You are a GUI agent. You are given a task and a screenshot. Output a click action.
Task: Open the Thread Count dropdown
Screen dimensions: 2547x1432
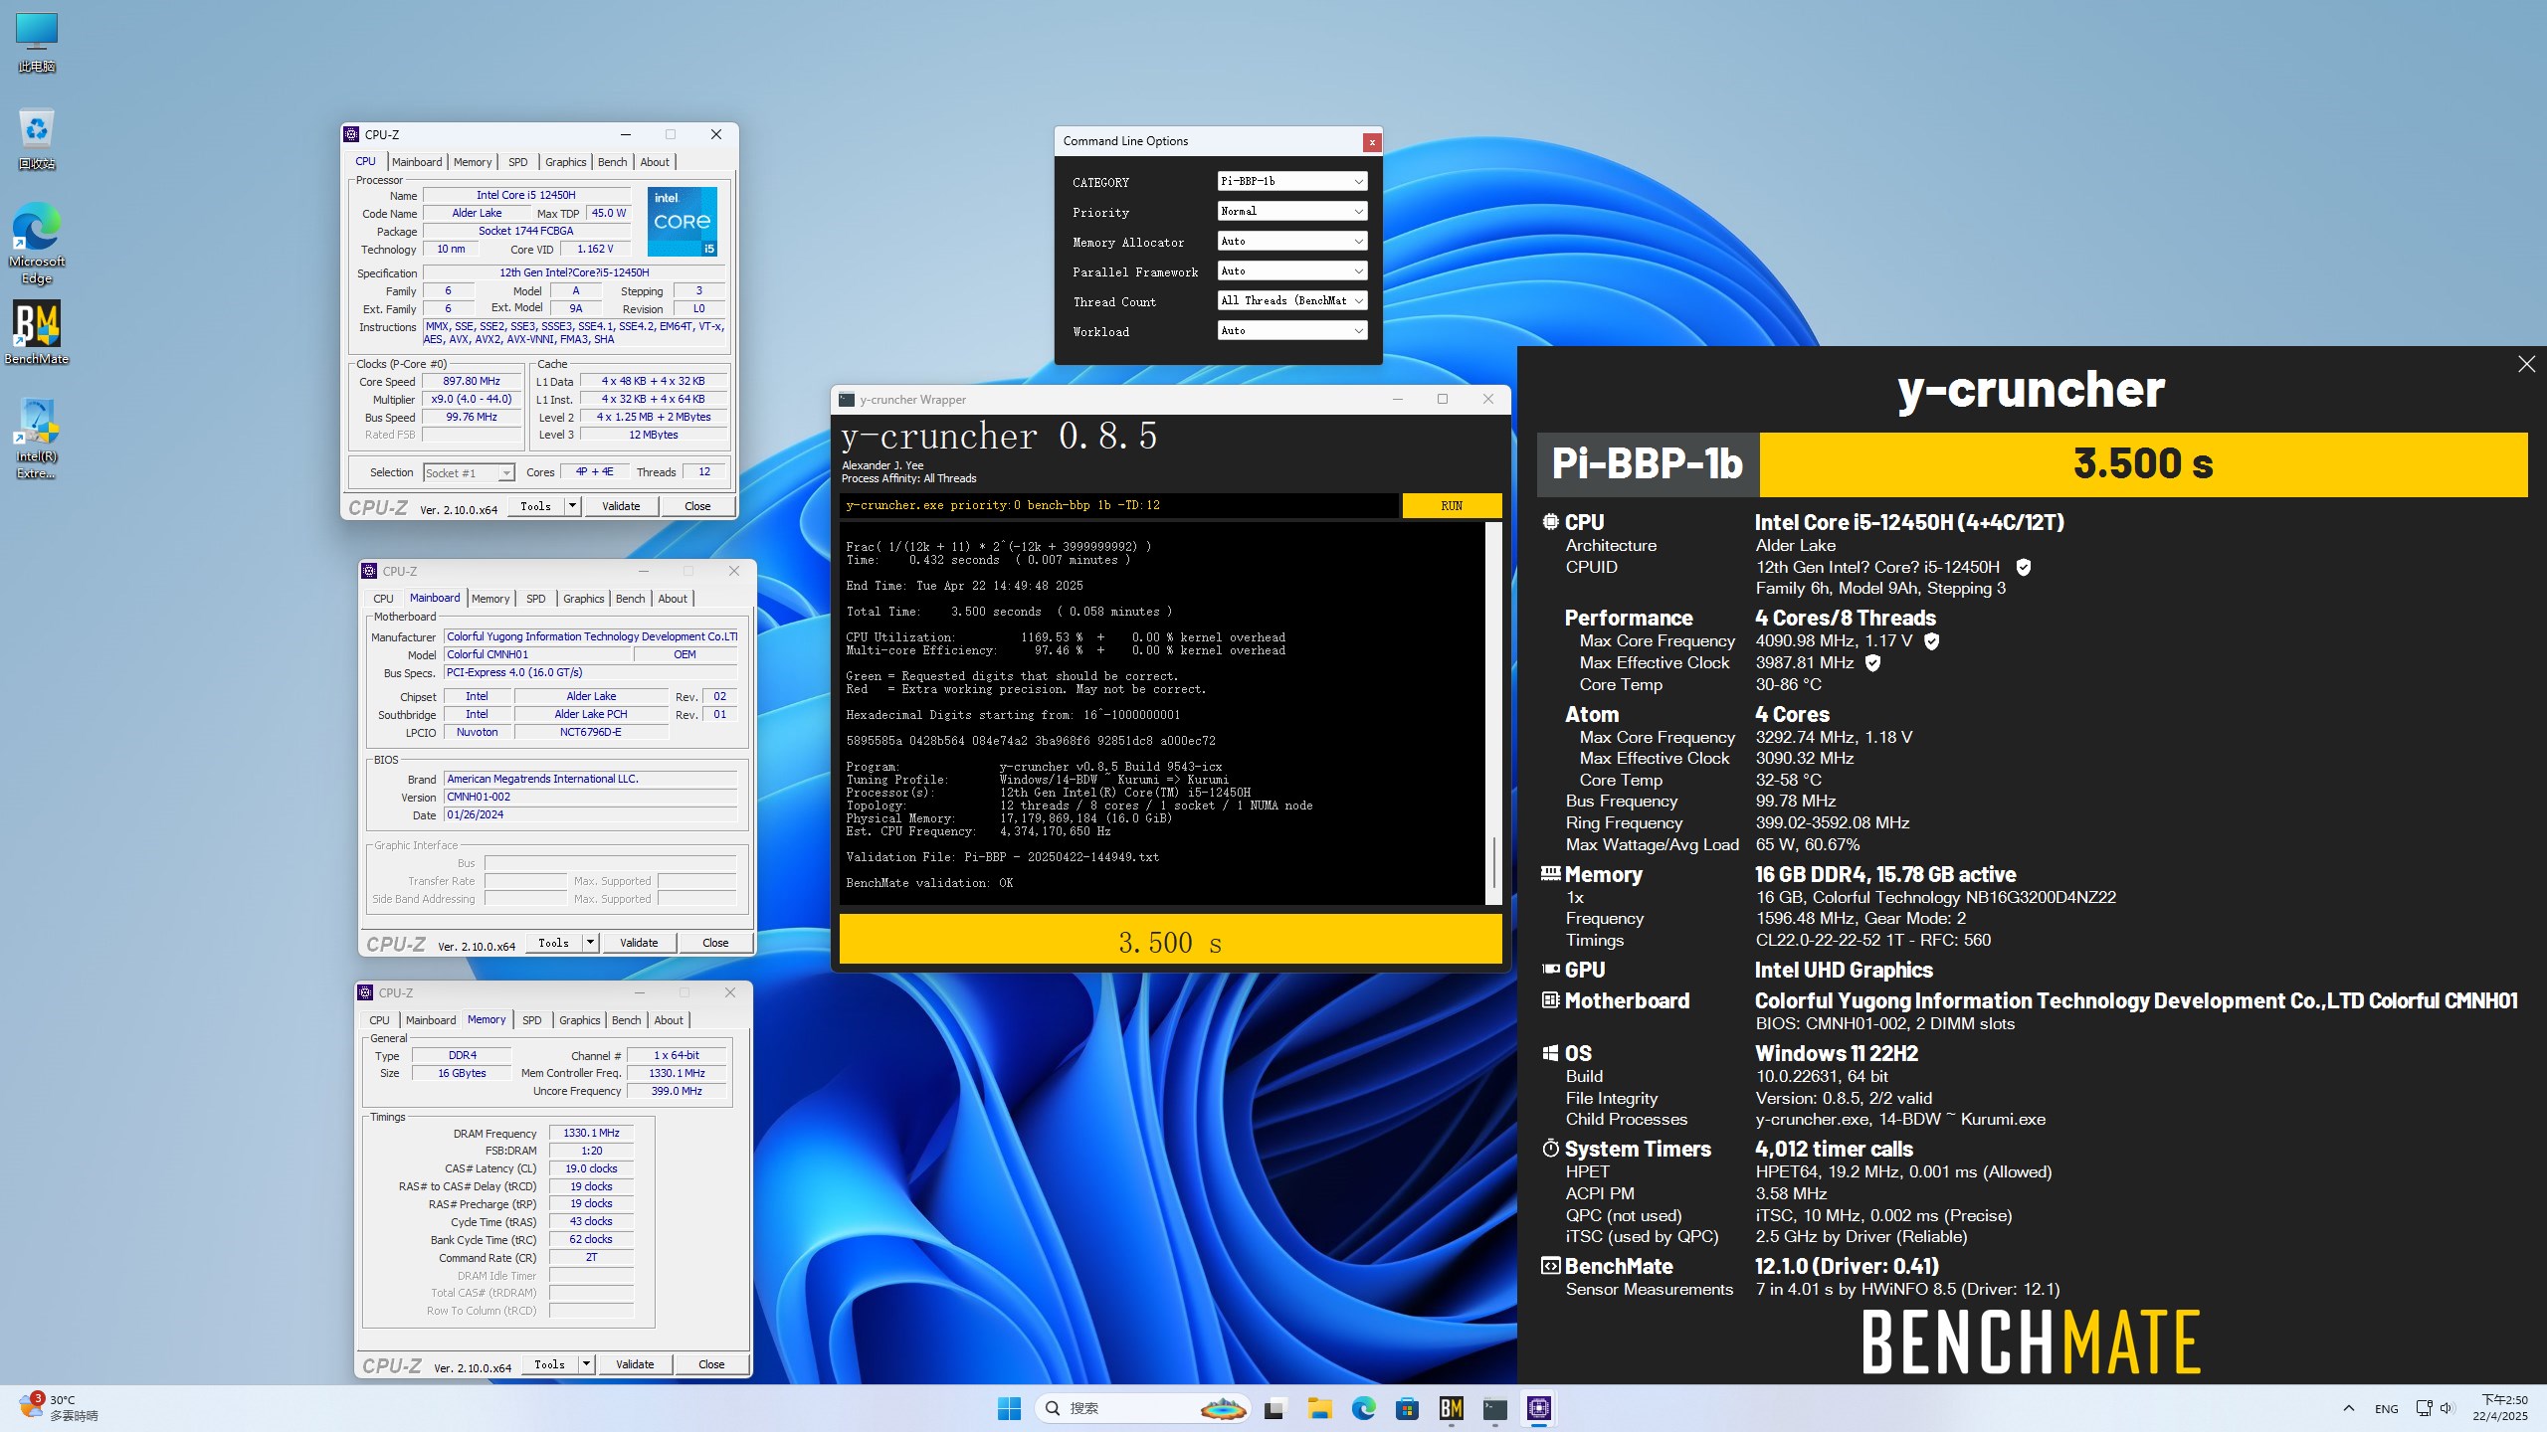click(x=1292, y=300)
